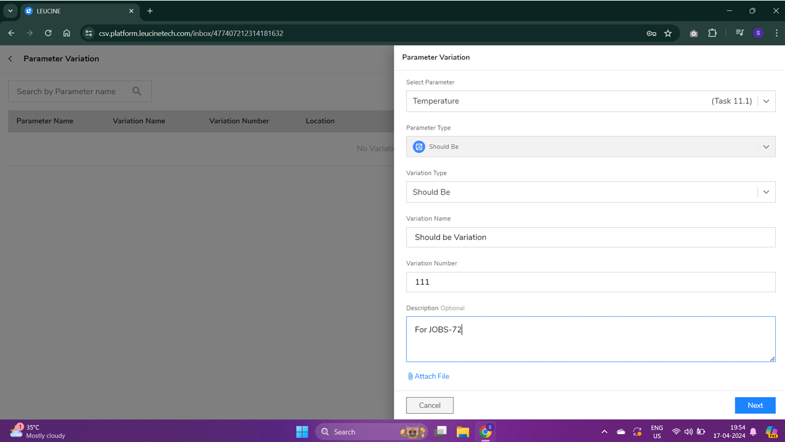Open the Chrome three-dot menu
The width and height of the screenshot is (785, 442).
[x=776, y=33]
